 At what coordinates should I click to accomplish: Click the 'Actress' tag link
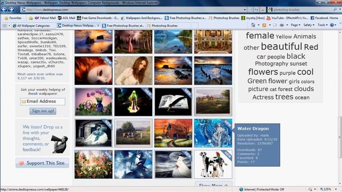pyautogui.click(x=263, y=97)
